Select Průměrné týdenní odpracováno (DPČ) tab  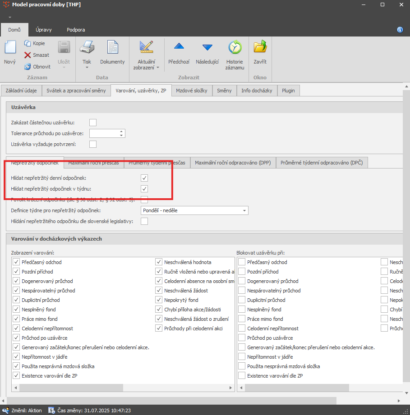tap(322, 163)
